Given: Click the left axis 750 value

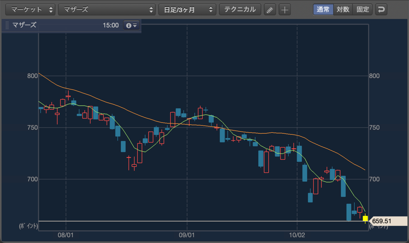Looking at the screenshot, I should 32,127.
